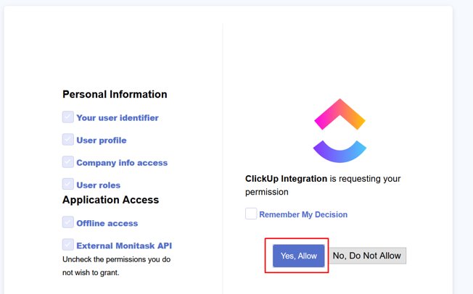Viewport: 473px width, 294px height.
Task: Select the Company info access label
Action: click(x=122, y=163)
